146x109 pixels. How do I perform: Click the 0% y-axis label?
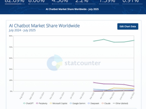[11, 91]
